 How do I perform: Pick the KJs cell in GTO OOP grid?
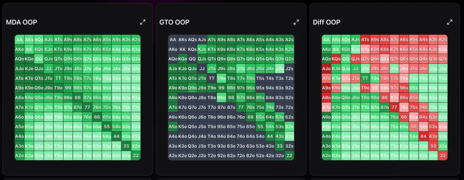point(202,49)
